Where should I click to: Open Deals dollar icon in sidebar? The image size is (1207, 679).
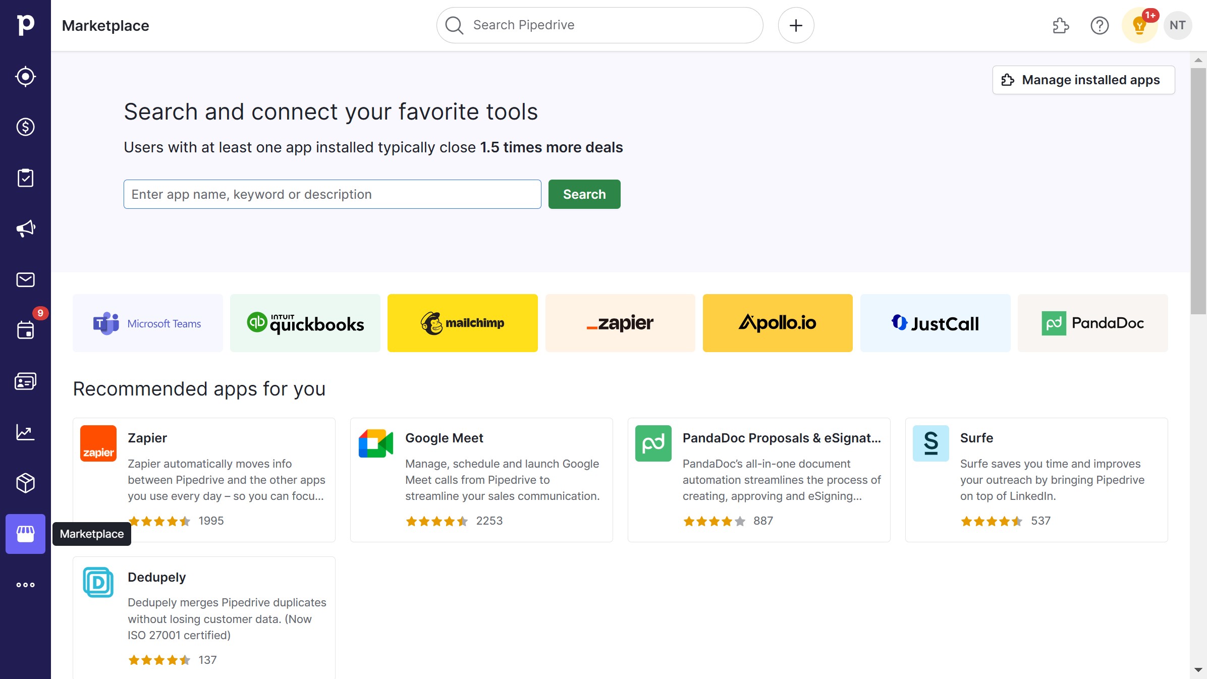click(25, 127)
